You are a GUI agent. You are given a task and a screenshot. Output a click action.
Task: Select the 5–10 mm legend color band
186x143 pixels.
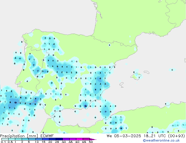point(32,139)
